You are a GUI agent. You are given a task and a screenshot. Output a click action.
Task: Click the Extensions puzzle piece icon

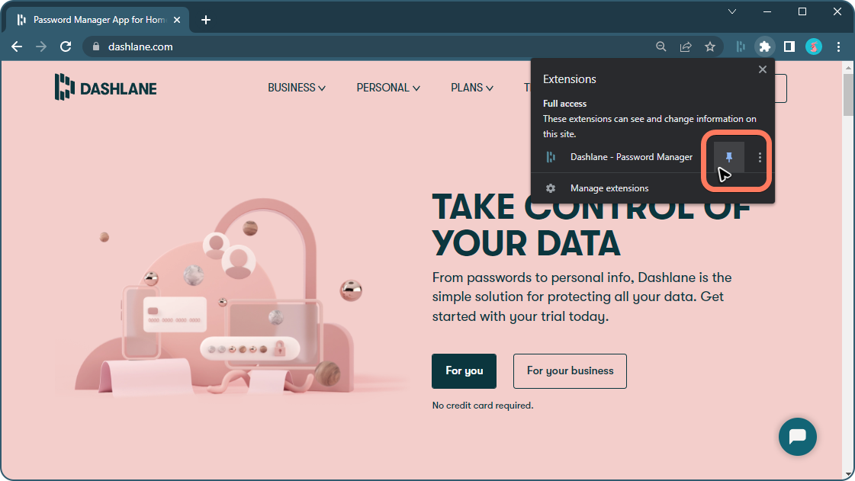pyautogui.click(x=764, y=46)
